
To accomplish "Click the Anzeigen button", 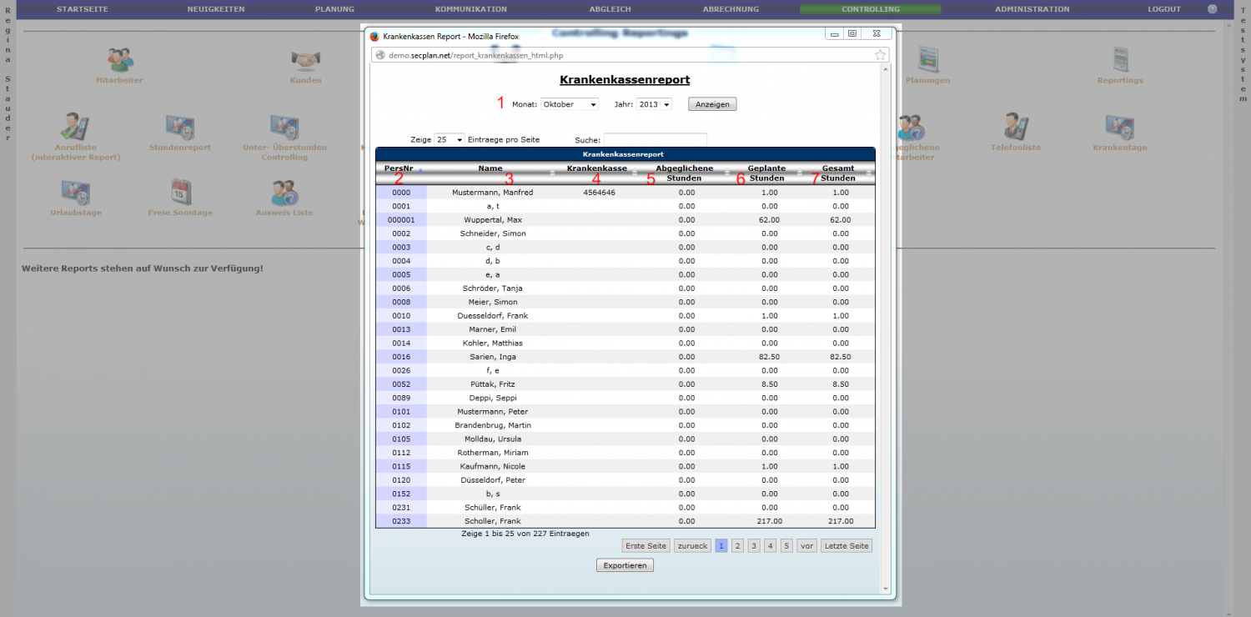I will click(x=712, y=104).
